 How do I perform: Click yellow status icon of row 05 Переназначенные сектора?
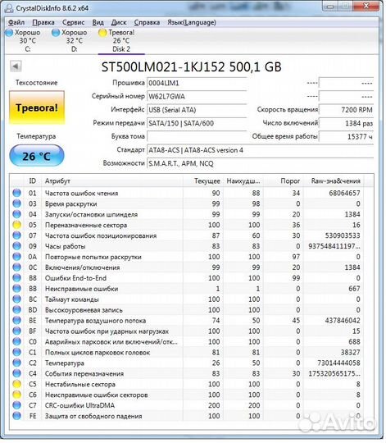(x=17, y=225)
